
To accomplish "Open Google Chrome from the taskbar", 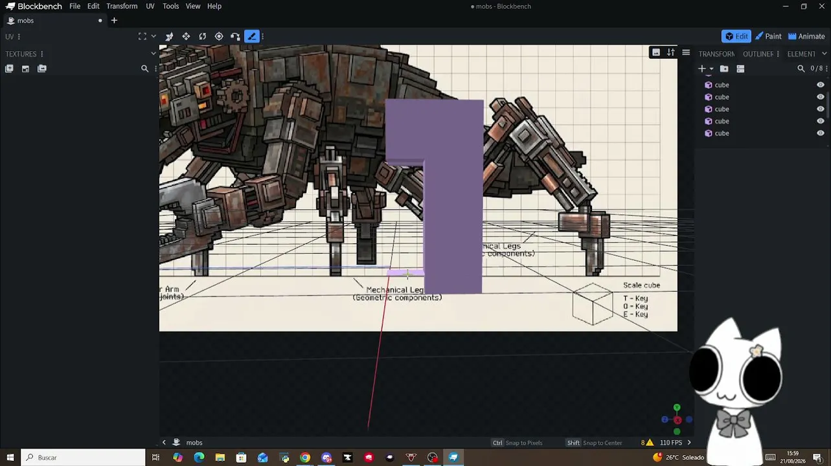I will click(x=305, y=458).
